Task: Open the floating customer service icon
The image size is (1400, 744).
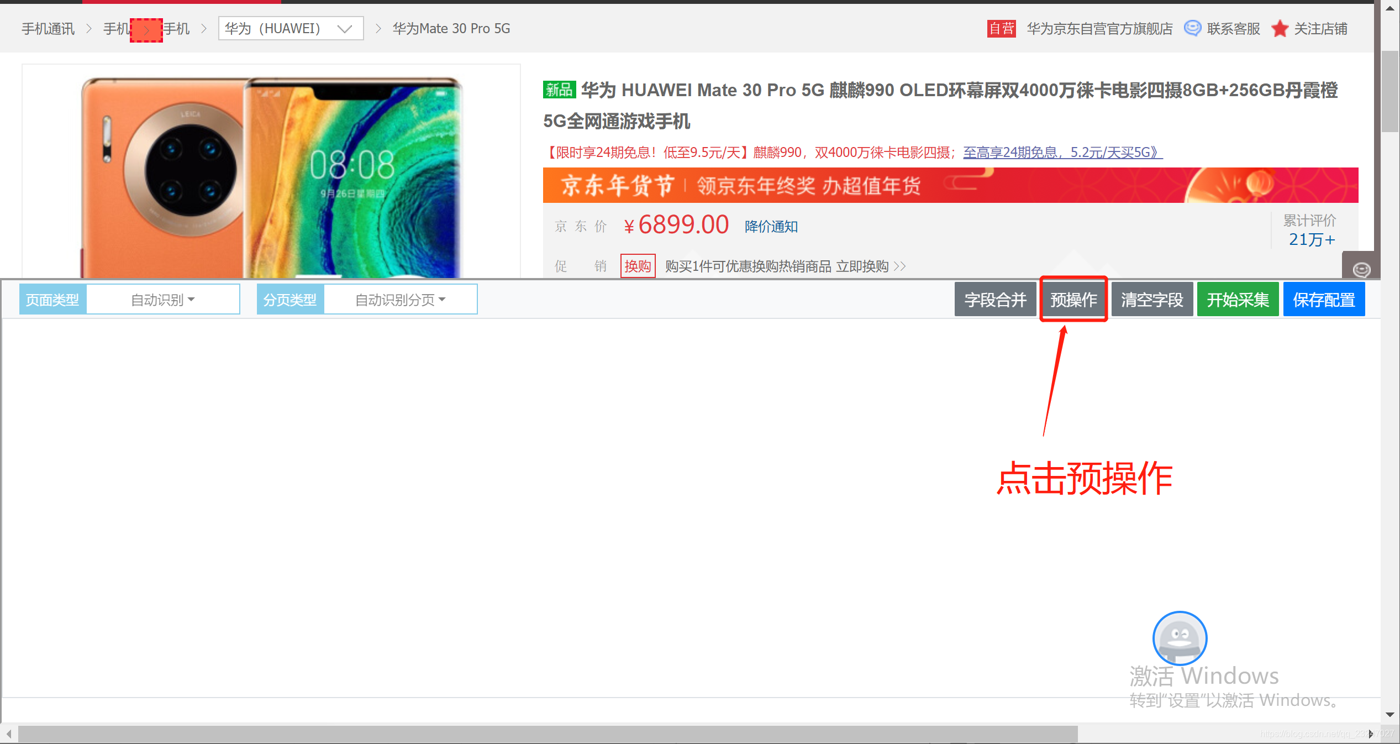Action: (x=1361, y=269)
